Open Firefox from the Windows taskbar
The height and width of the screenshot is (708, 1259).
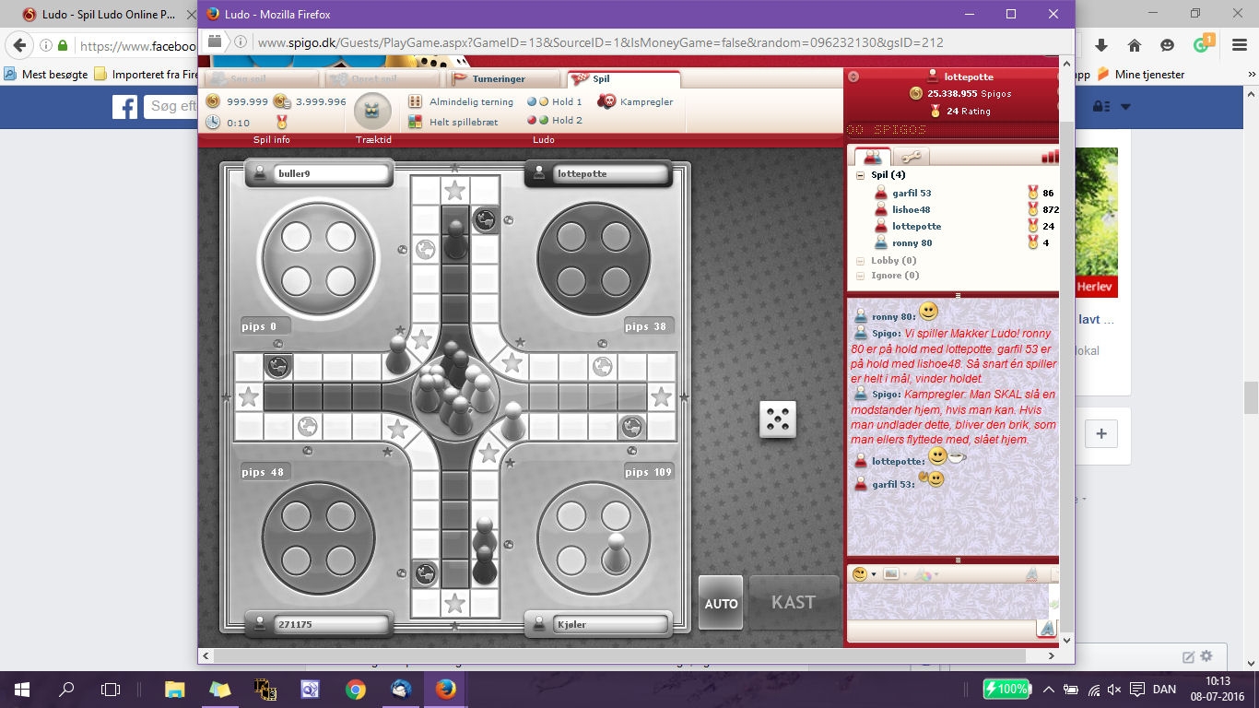[x=445, y=690]
